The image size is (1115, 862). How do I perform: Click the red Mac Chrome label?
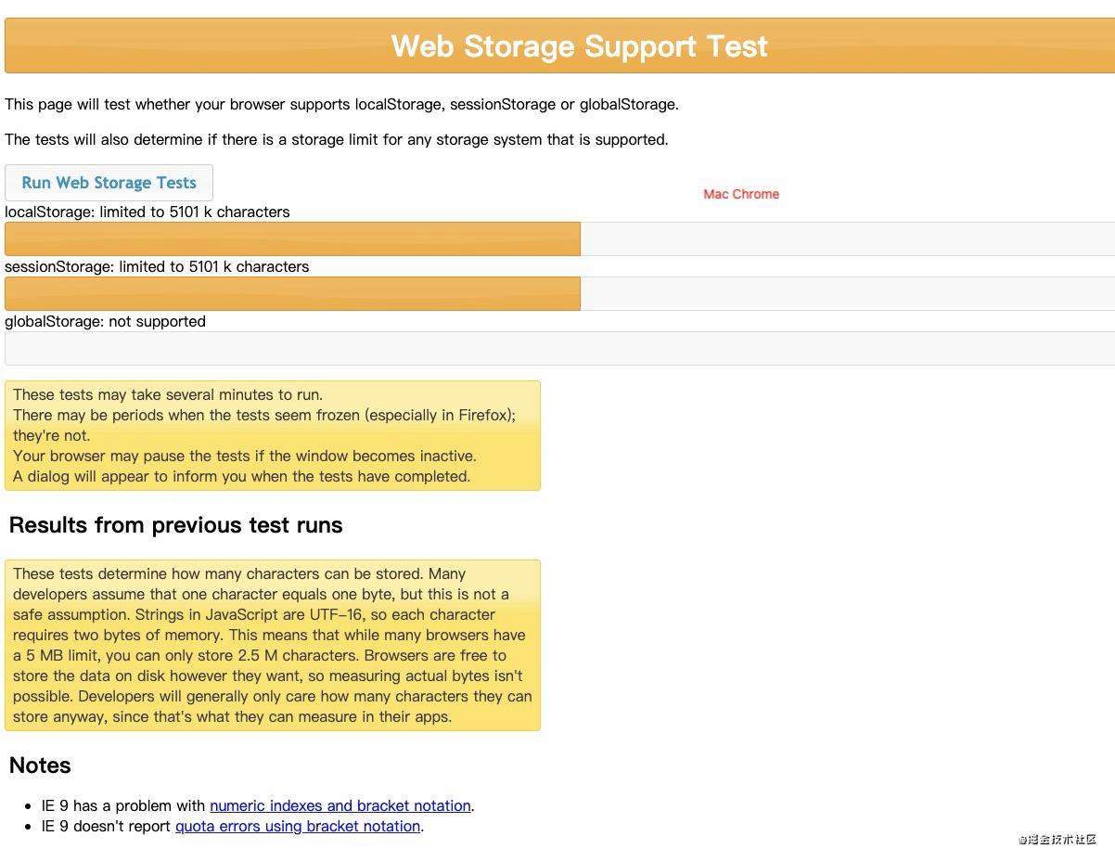pyautogui.click(x=741, y=194)
